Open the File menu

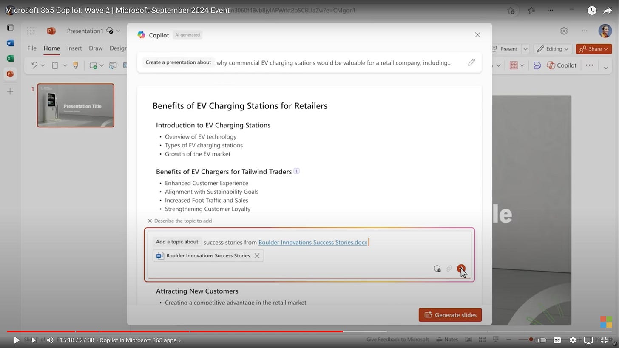tap(32, 48)
